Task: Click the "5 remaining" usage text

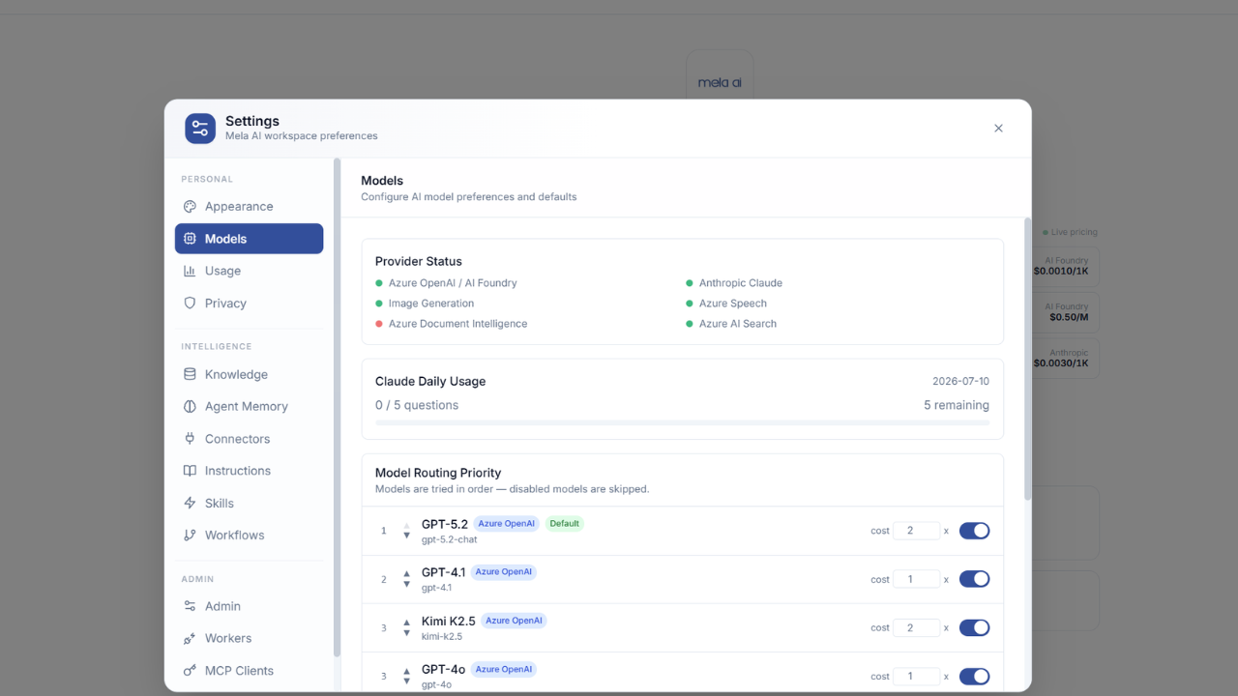Action: tap(957, 405)
